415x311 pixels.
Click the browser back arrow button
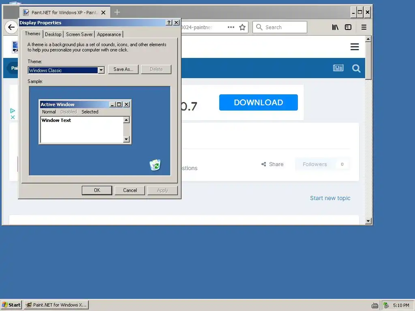tap(11, 27)
